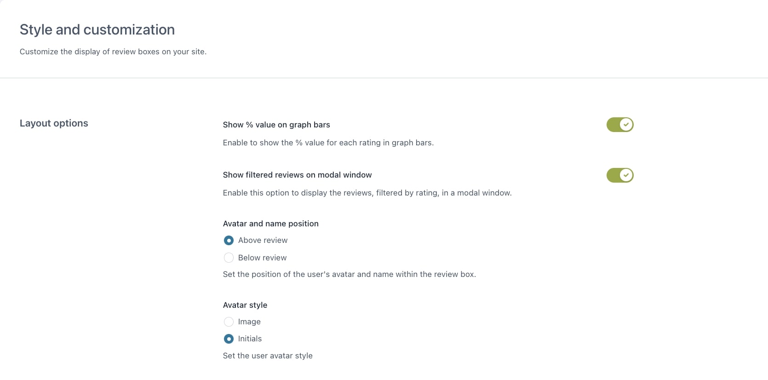Select the Above review radio button
The image size is (768, 380).
click(229, 241)
